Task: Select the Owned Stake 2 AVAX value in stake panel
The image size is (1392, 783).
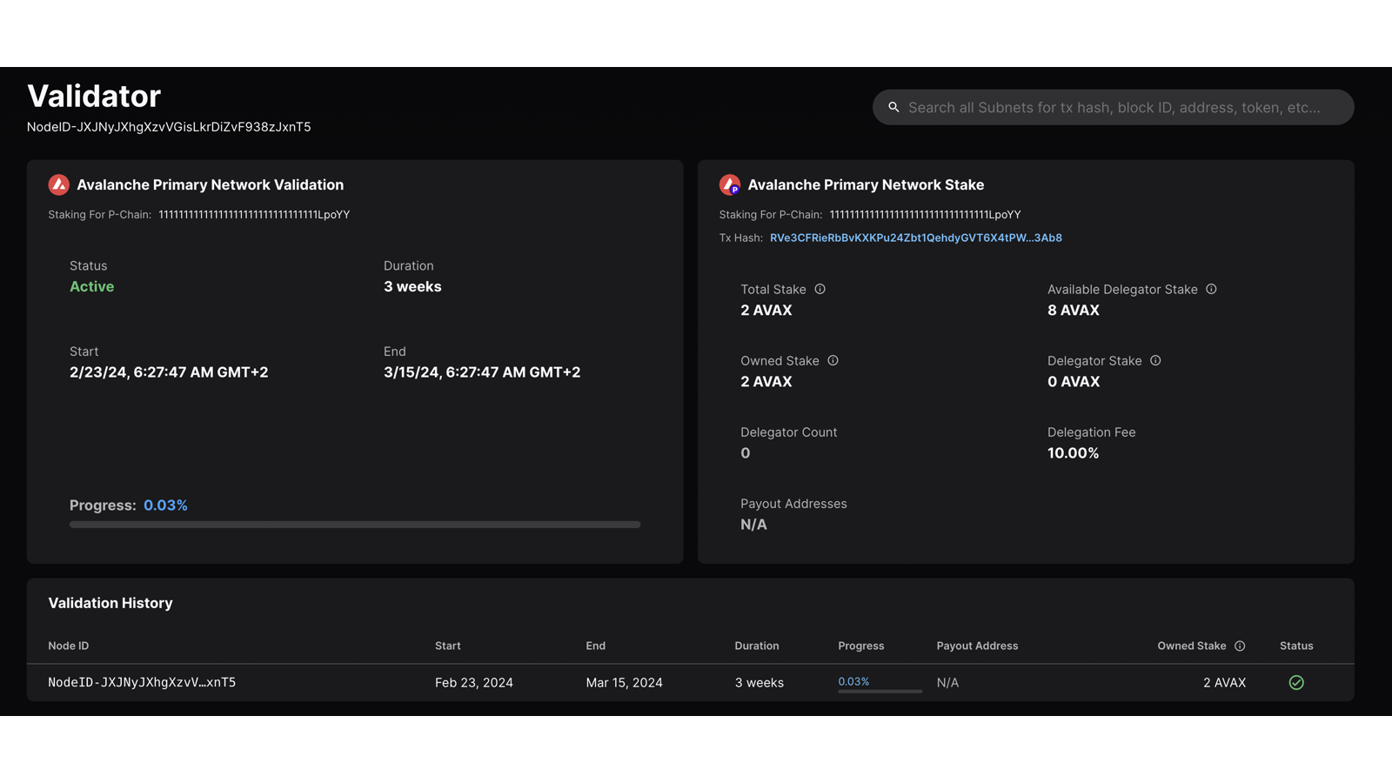Action: tap(766, 382)
